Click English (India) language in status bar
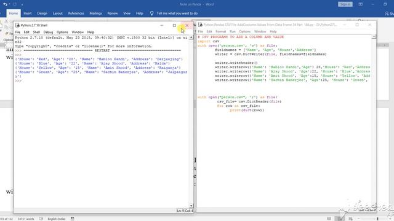Image resolution: width=394 pixels, height=221 pixels. [56, 219]
